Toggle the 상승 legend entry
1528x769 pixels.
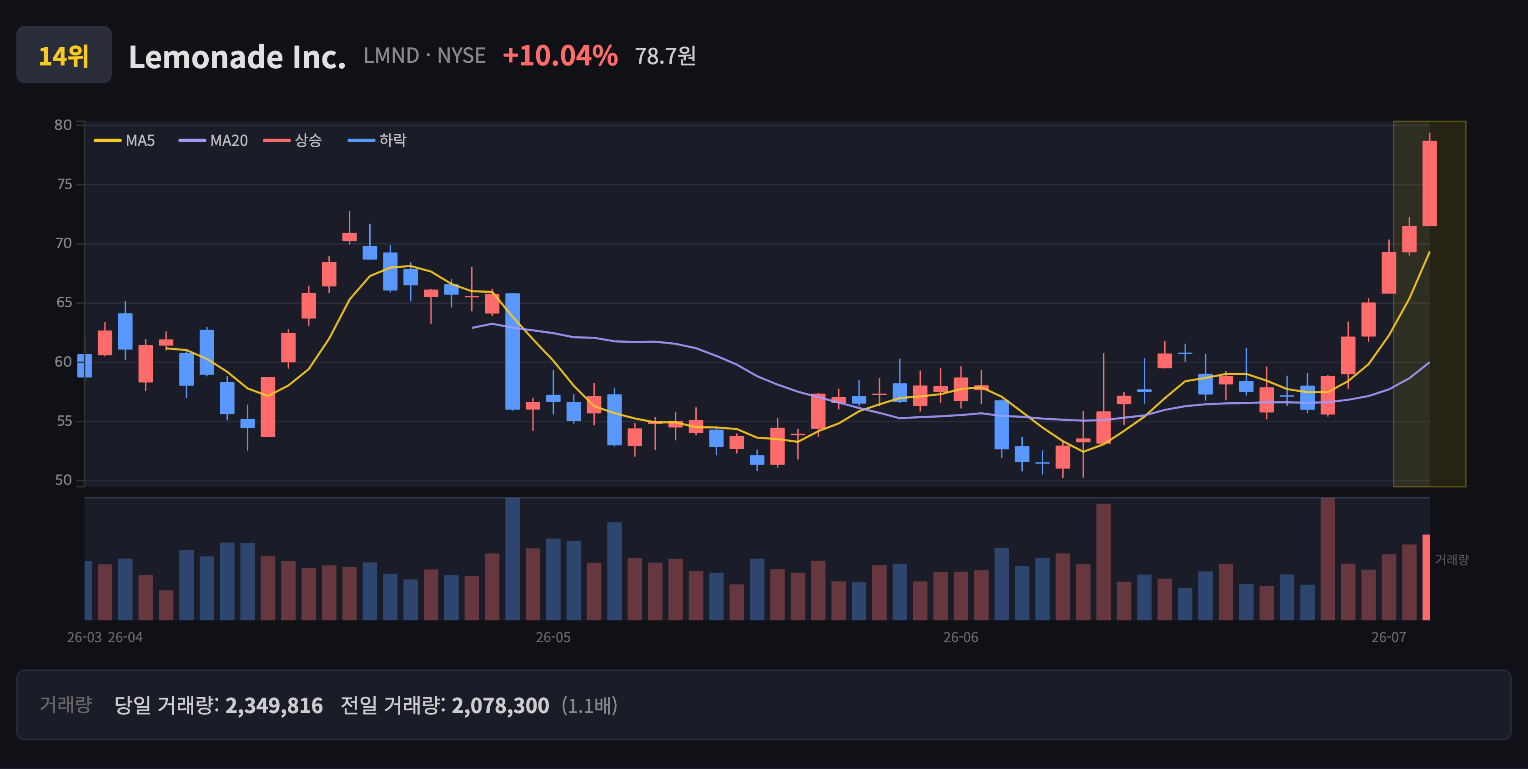(292, 140)
